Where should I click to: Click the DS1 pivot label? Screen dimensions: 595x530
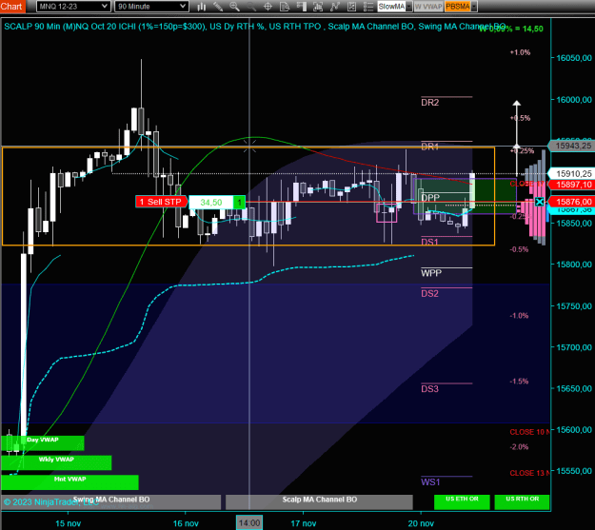430,242
